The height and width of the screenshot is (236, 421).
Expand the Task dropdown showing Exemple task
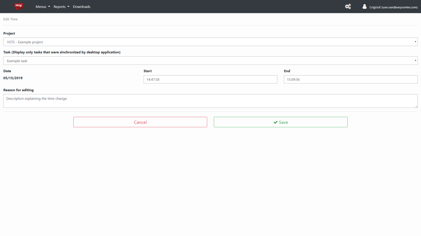[x=210, y=60]
